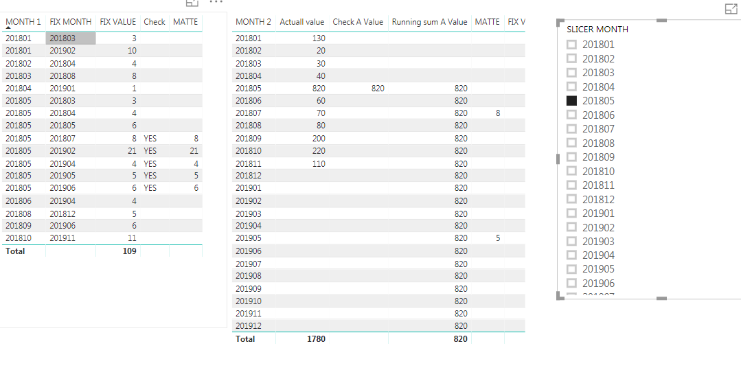Screen dimensions: 741x392
Task: Click left table Total value 109
Action: tap(130, 251)
